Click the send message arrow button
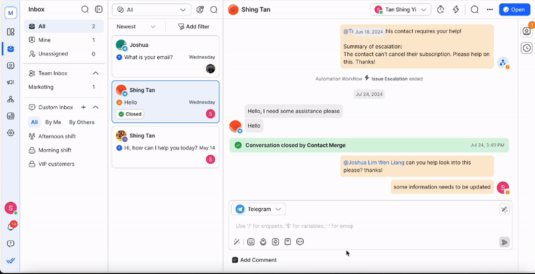This screenshot has width=535, height=274. 504,242
